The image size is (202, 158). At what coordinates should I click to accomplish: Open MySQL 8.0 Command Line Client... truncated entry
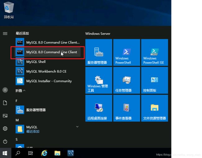(48, 42)
